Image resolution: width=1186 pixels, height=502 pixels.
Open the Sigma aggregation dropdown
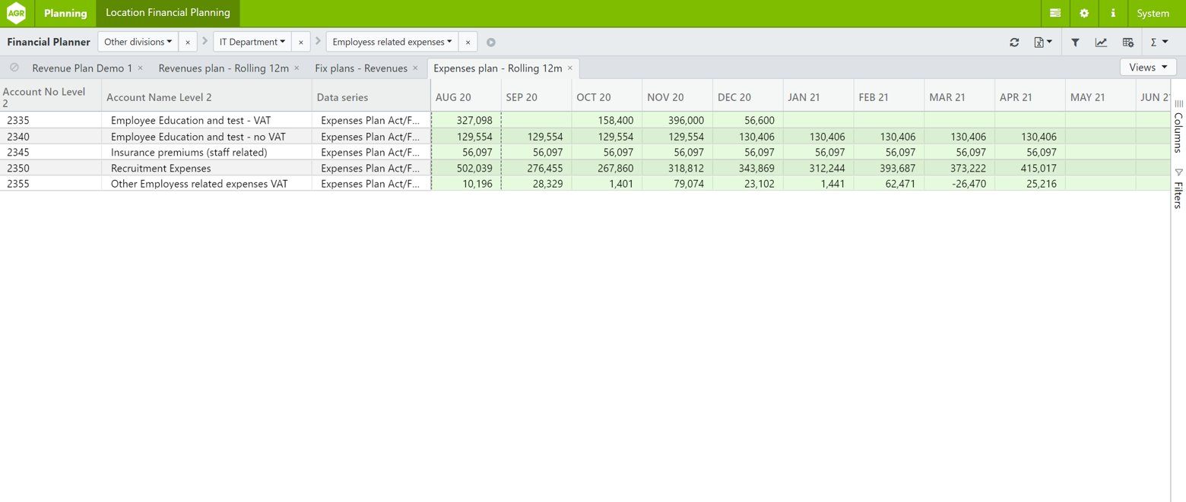(x=1159, y=43)
